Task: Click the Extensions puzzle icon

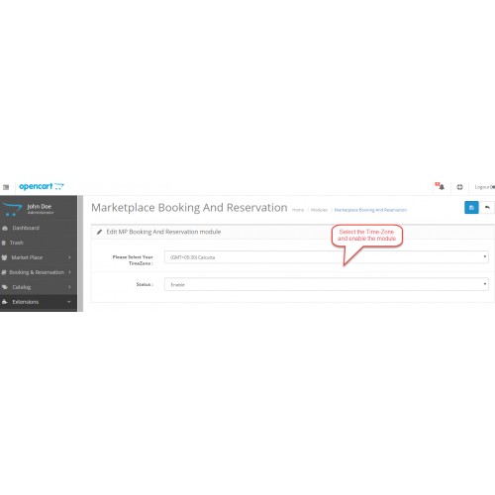Action: pyautogui.click(x=5, y=302)
